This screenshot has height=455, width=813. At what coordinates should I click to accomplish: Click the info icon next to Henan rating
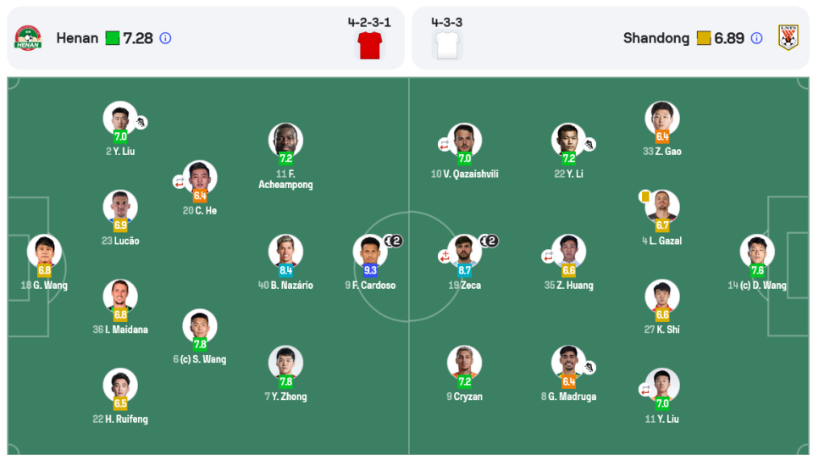click(x=165, y=38)
